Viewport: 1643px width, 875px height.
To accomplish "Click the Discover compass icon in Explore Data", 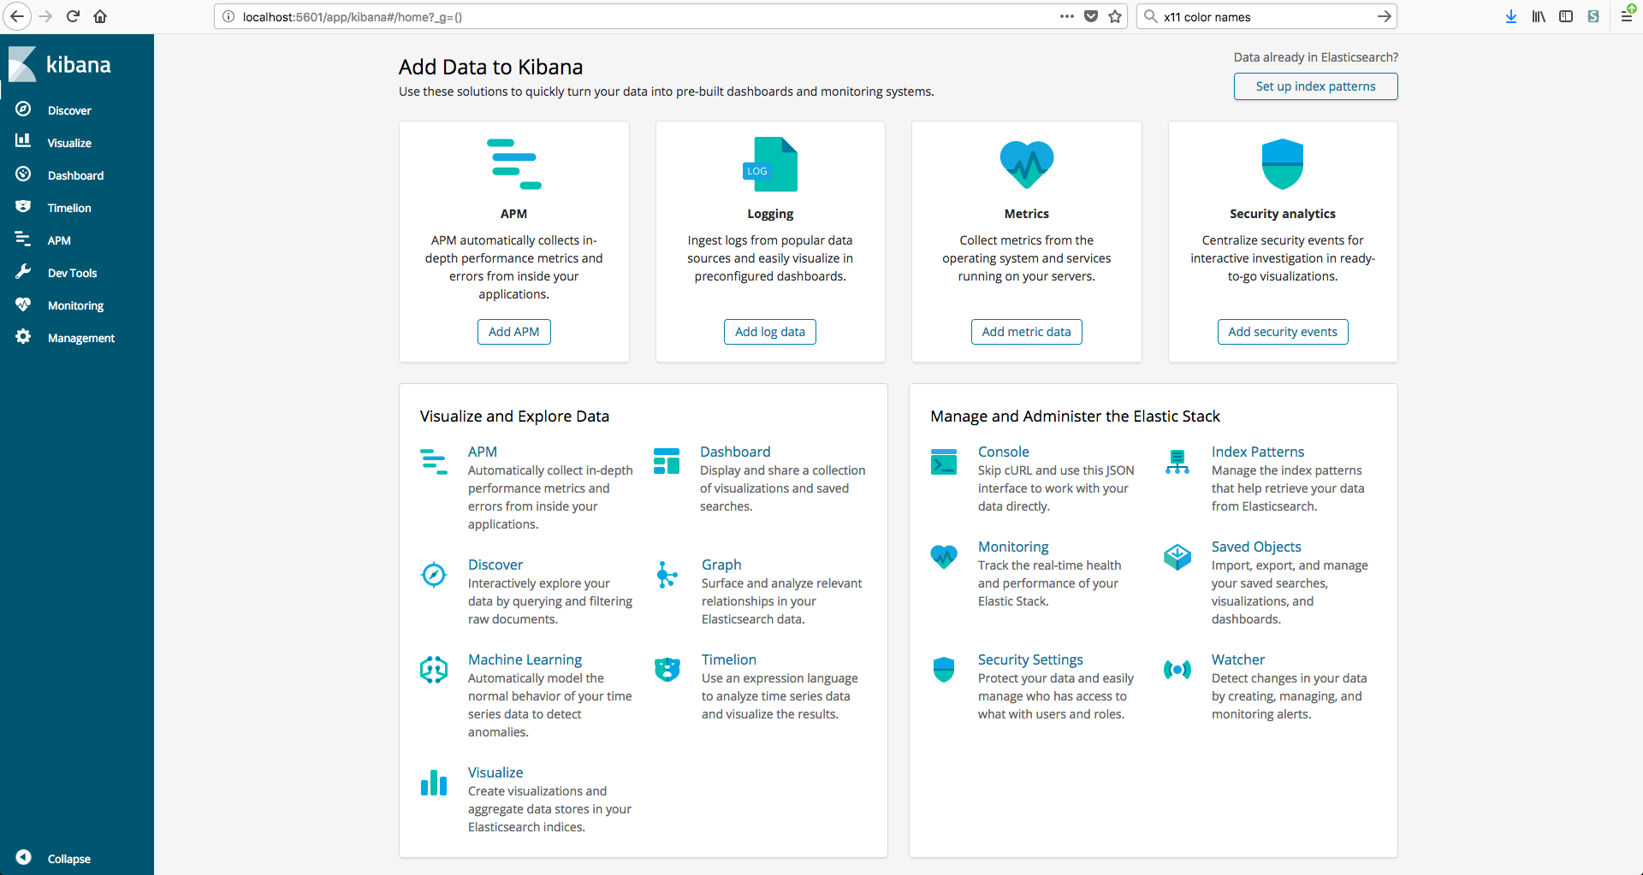I will click(434, 574).
